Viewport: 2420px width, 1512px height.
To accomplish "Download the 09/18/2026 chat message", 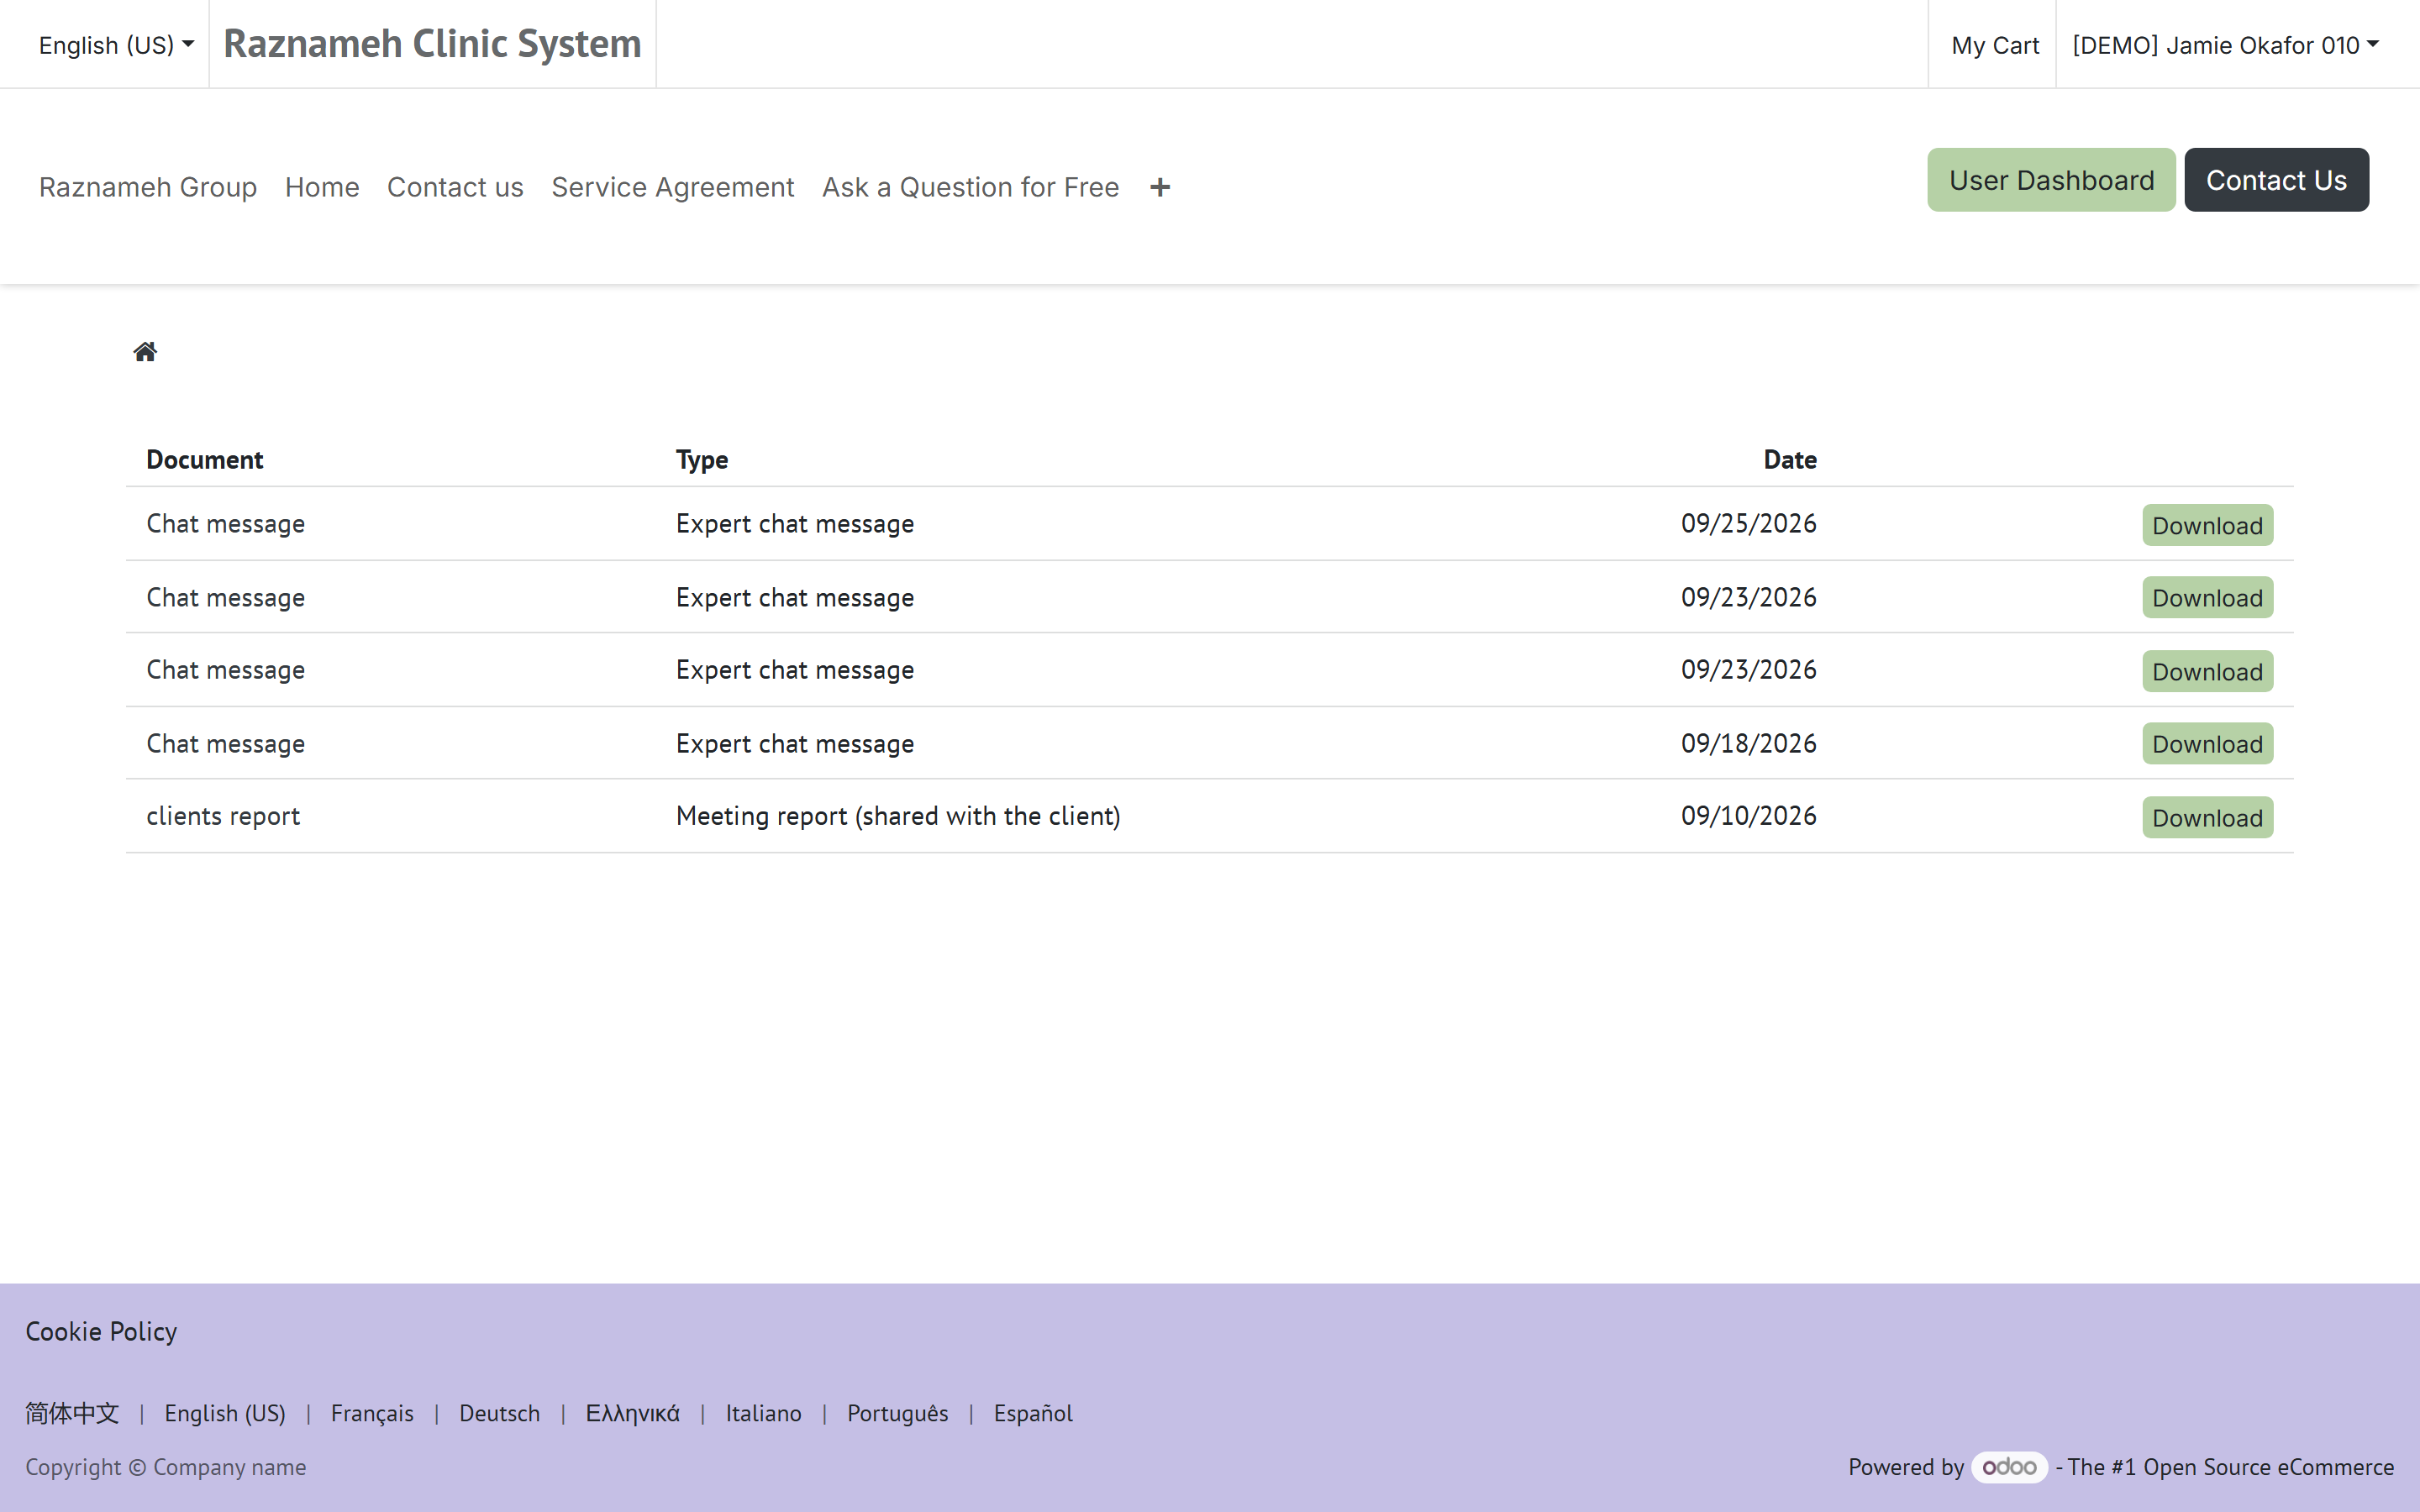I will coord(2207,743).
